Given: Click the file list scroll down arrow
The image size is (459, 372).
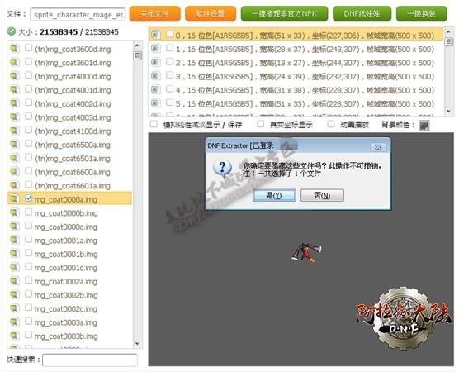Looking at the screenshot, I should point(137,343).
